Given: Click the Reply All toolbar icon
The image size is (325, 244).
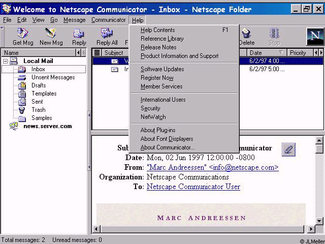Looking at the screenshot, I should 107,33.
